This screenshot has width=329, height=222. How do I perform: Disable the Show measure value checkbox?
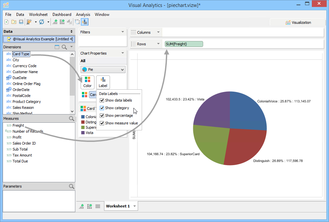pyautogui.click(x=102, y=123)
